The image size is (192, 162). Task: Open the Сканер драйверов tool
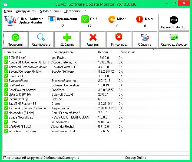click(174, 39)
